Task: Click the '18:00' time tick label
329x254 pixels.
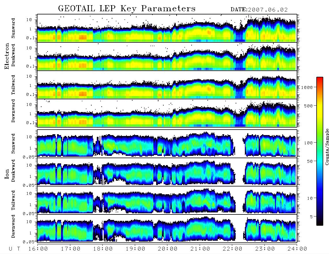Action: click(103, 249)
